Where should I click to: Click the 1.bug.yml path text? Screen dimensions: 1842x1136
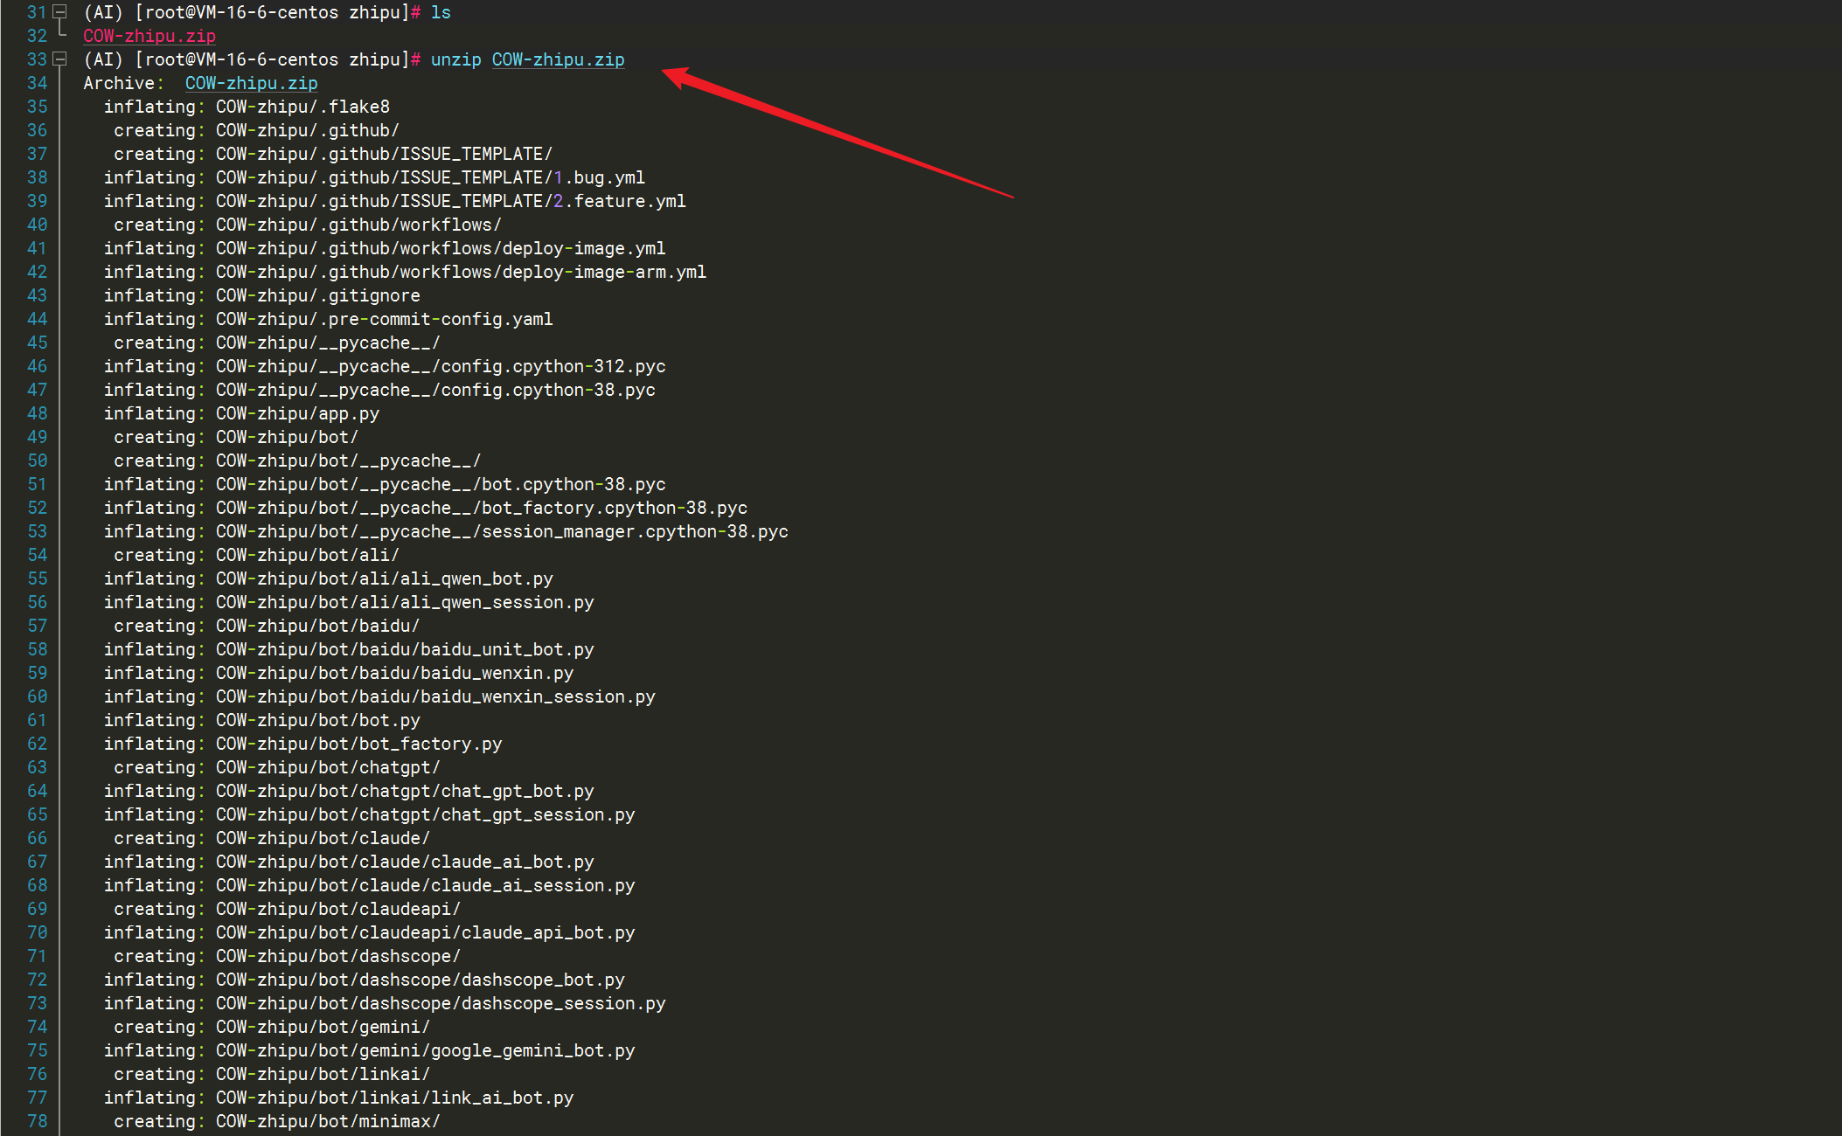tap(599, 177)
